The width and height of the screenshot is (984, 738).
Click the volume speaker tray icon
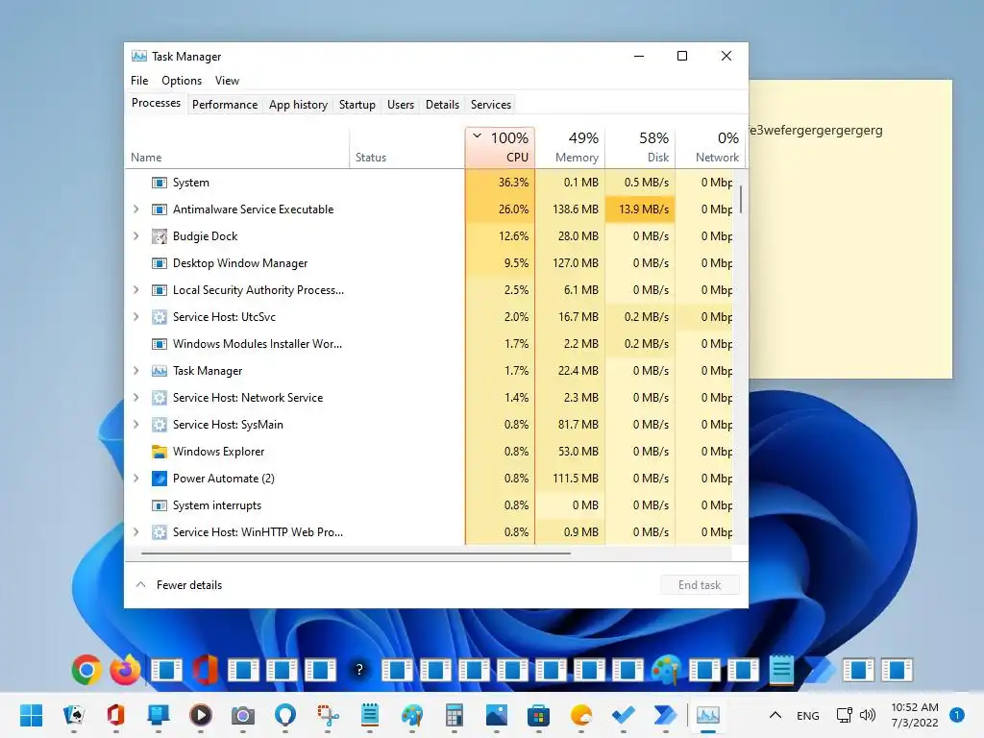[x=868, y=715]
